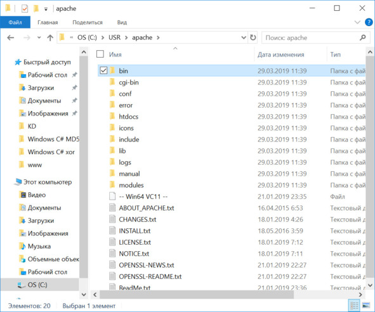
Task: Go back with the left arrow button
Action: pos(11,37)
